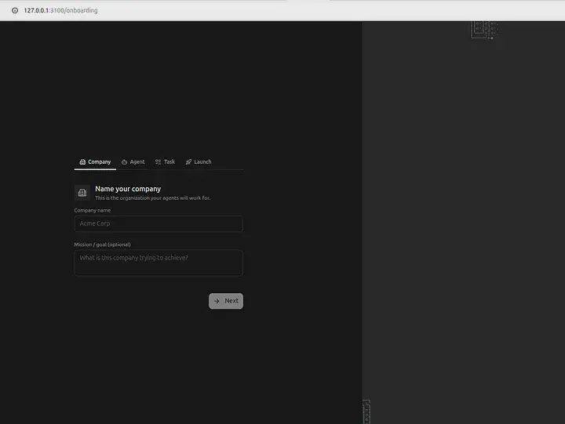
Task: Select the Launch tab label
Action: [202, 162]
